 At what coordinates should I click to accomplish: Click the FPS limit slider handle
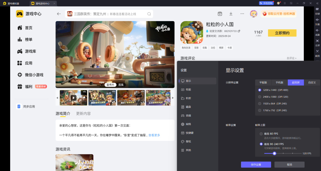[274, 153]
